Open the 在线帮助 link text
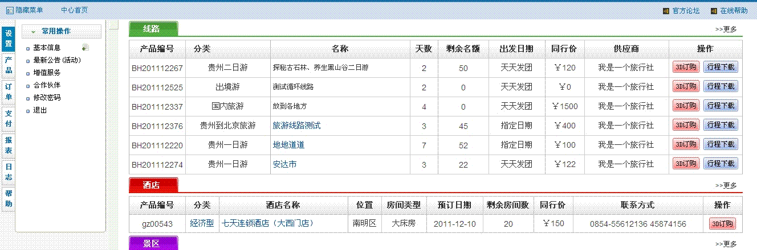Screen dimensions: 757x250 click(734, 10)
